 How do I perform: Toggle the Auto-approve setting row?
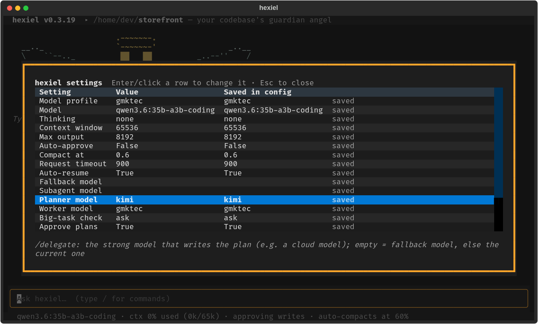[264, 146]
